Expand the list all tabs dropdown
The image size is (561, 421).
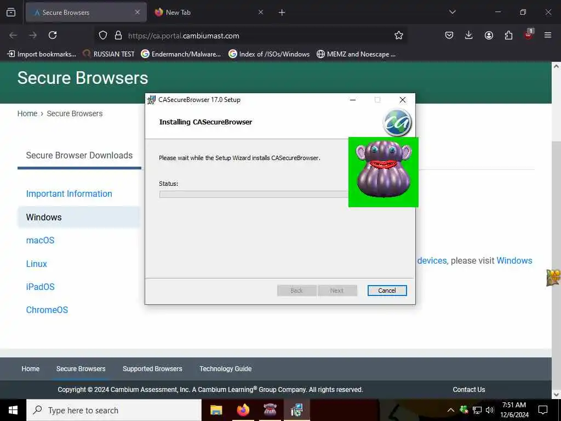pos(452,12)
